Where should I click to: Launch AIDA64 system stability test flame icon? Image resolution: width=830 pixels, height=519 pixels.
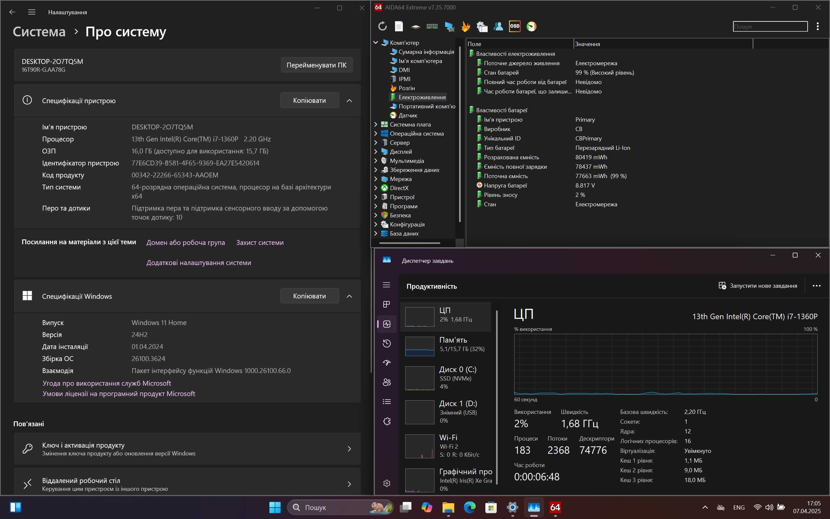pyautogui.click(x=466, y=26)
